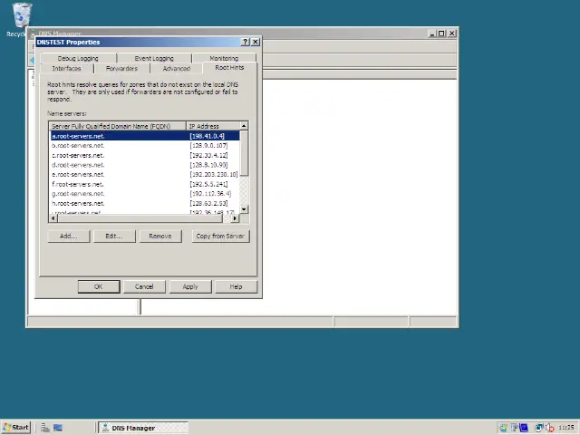Click IP address [192.33.4.12]
This screenshot has height=435, width=580.
pyautogui.click(x=208, y=155)
